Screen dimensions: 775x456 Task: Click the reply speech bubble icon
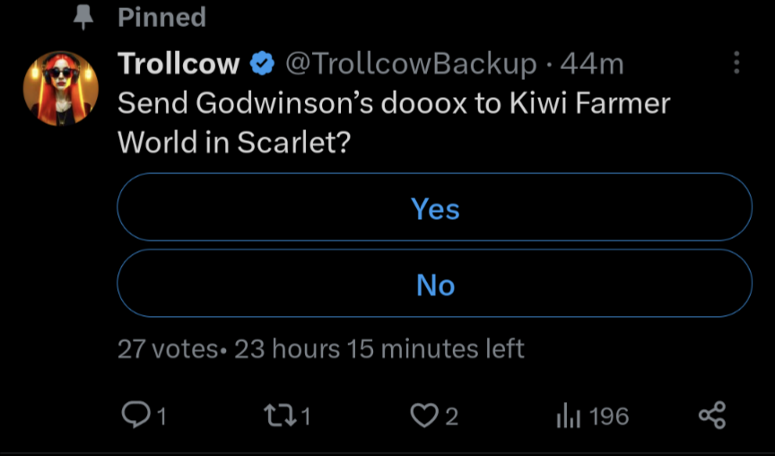tap(134, 415)
